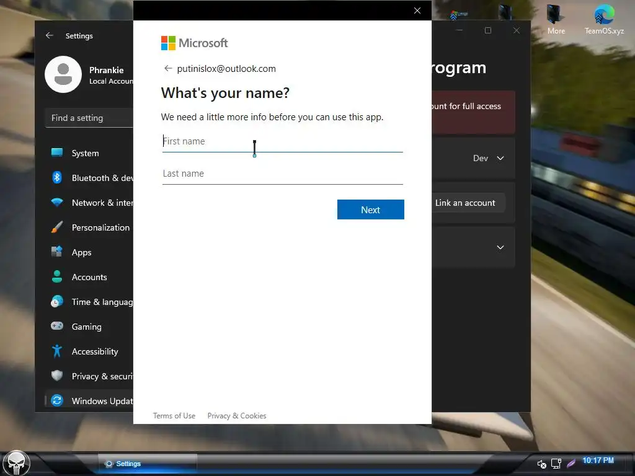Click the System icon in Settings sidebar
This screenshot has height=476, width=635.
click(x=57, y=152)
